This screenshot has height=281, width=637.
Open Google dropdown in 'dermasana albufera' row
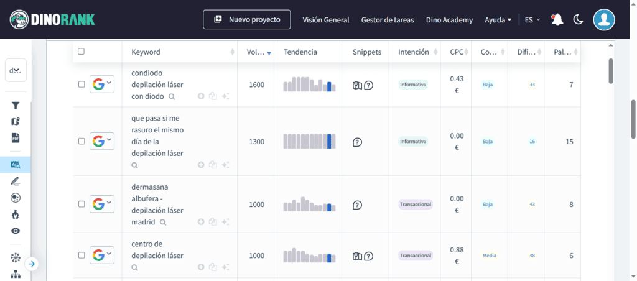(102, 204)
